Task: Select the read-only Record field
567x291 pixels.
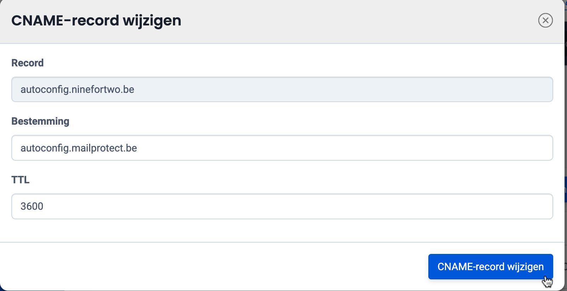Action: (282, 89)
